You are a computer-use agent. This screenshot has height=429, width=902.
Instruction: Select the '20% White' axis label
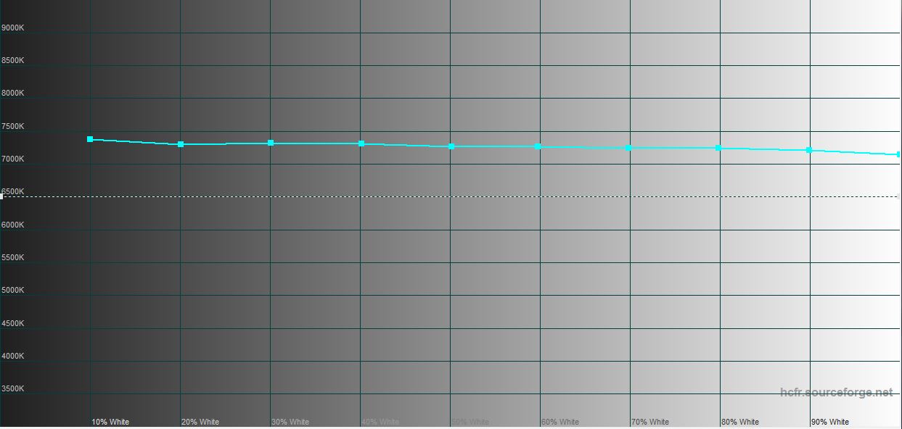coord(200,422)
